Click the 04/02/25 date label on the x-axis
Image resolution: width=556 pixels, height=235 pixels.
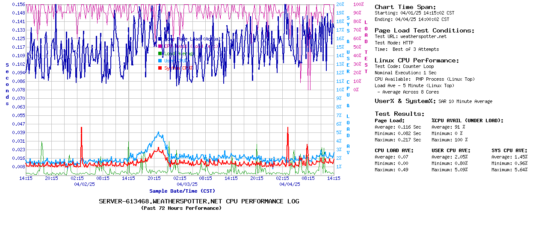click(84, 184)
